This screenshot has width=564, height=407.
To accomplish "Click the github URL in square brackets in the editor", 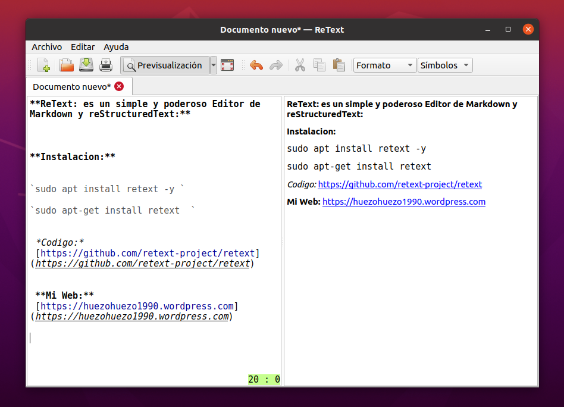I will coord(148,253).
